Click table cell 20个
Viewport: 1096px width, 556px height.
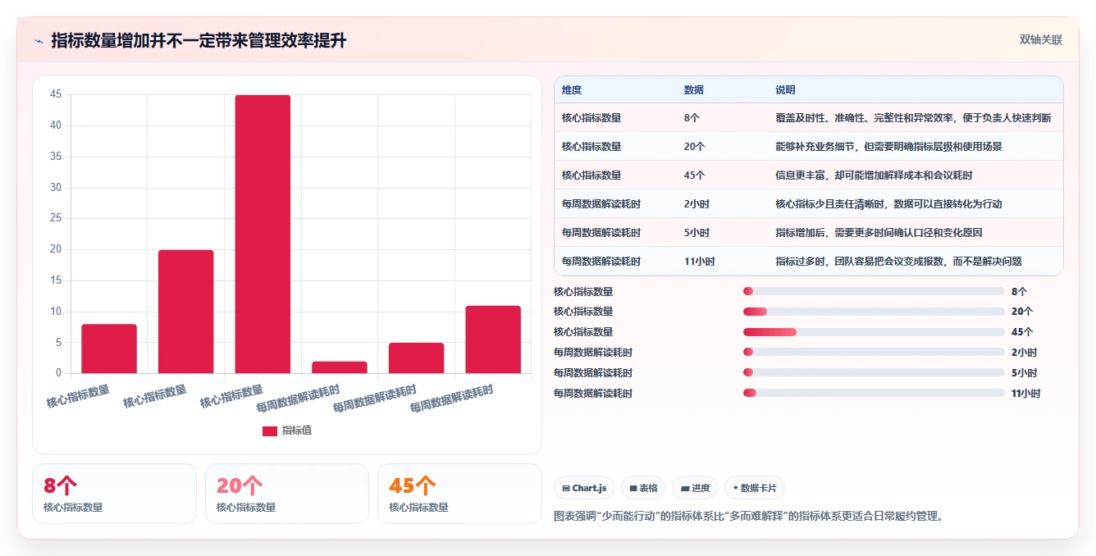click(694, 147)
